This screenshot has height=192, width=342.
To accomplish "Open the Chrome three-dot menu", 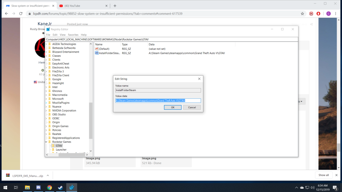I will (x=336, y=14).
